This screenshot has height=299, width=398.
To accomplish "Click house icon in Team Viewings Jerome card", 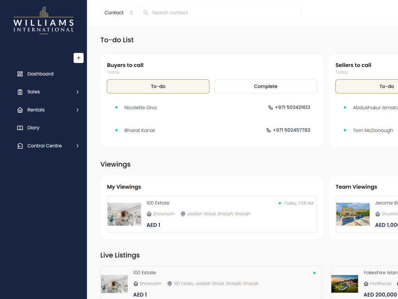I will coord(377,214).
